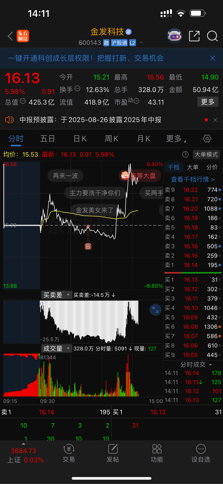The width and height of the screenshot is (223, 484).
Task: Tap the 均价 15.53 label
Action: (x=21, y=154)
